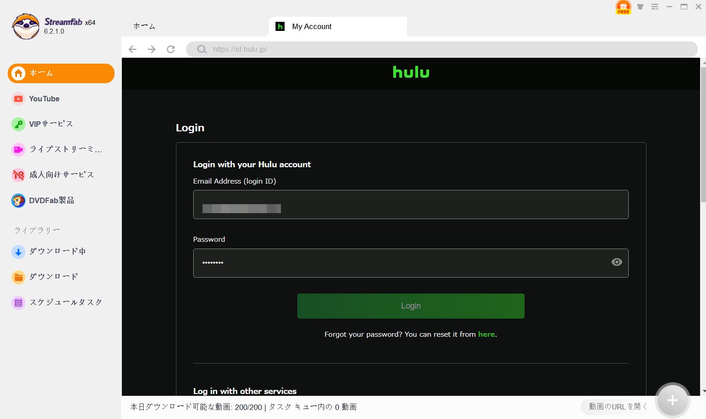Reload the page with refresh icon
706x419 pixels.
(x=171, y=49)
